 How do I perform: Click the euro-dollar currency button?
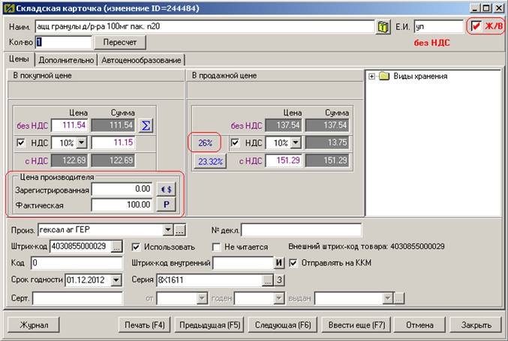pos(166,190)
